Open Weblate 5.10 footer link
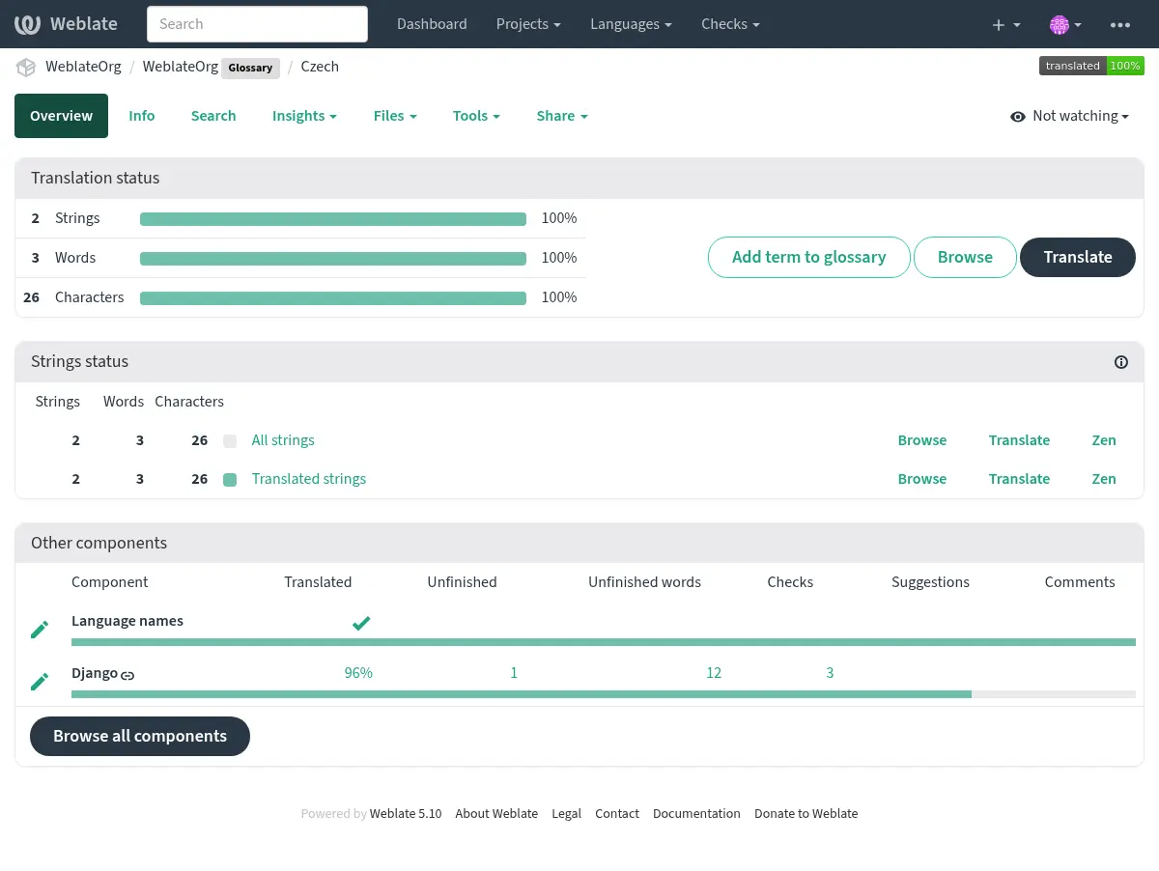Screen dimensions: 1159x871 pyautogui.click(x=406, y=814)
